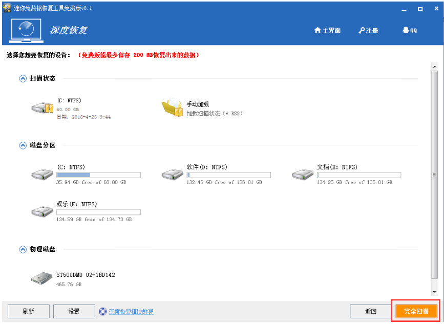Select the 软件 D: partition drive icon
The height and width of the screenshot is (325, 444).
(172, 175)
